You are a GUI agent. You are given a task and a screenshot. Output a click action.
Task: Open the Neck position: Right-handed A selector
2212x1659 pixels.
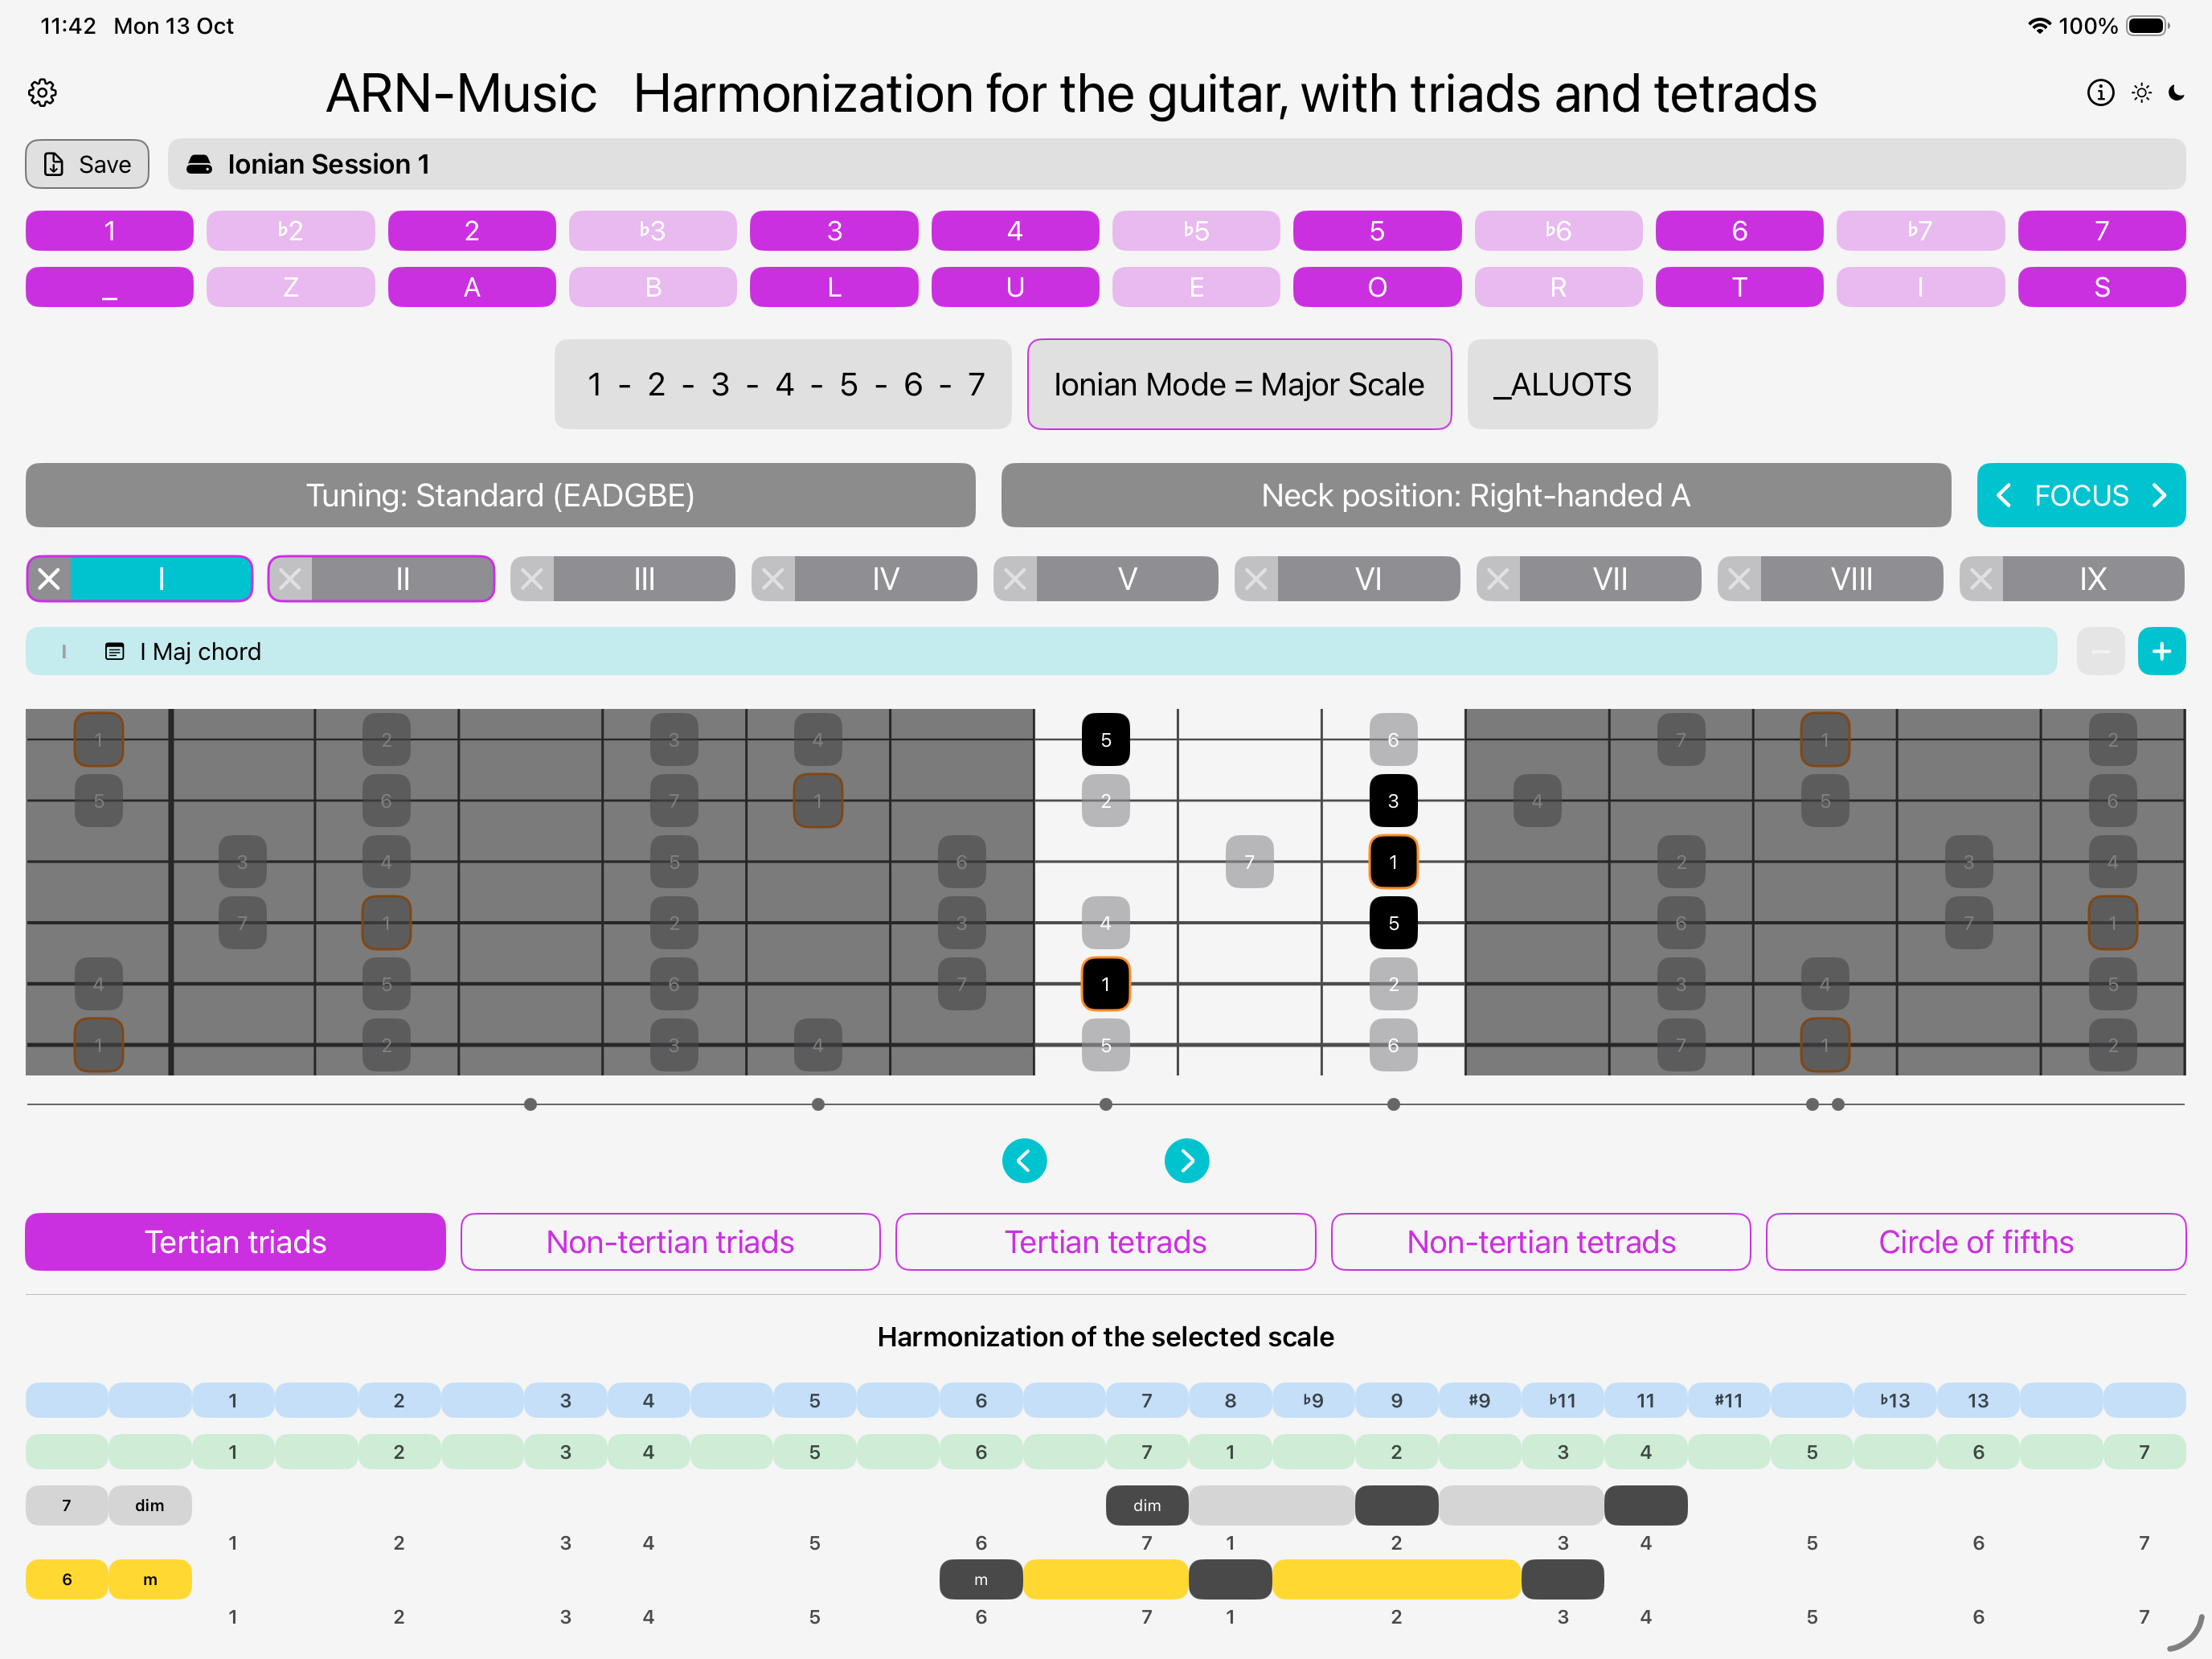coord(1475,495)
